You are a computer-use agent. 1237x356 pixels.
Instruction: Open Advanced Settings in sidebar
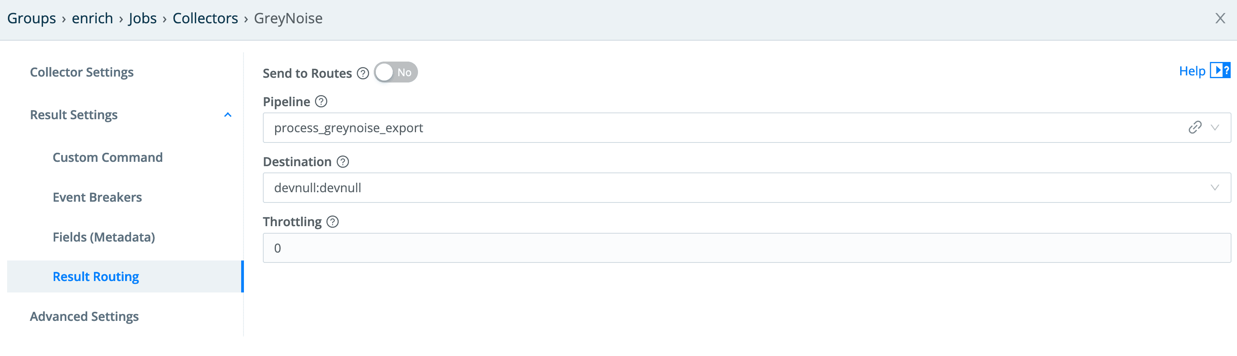[x=84, y=316]
